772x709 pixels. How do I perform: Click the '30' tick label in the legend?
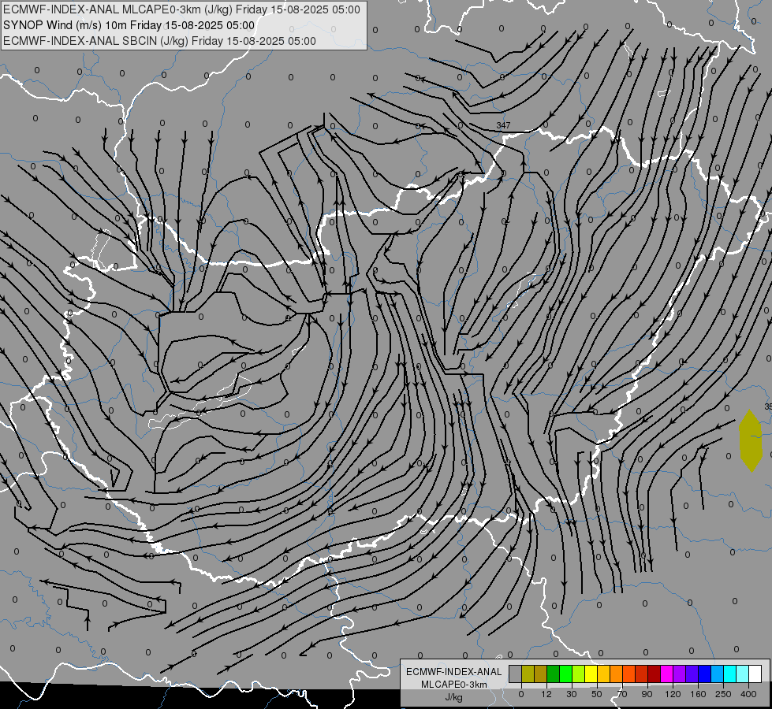click(x=572, y=694)
